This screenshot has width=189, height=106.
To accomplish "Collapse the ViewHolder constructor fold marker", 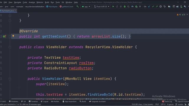I will 10,79.
